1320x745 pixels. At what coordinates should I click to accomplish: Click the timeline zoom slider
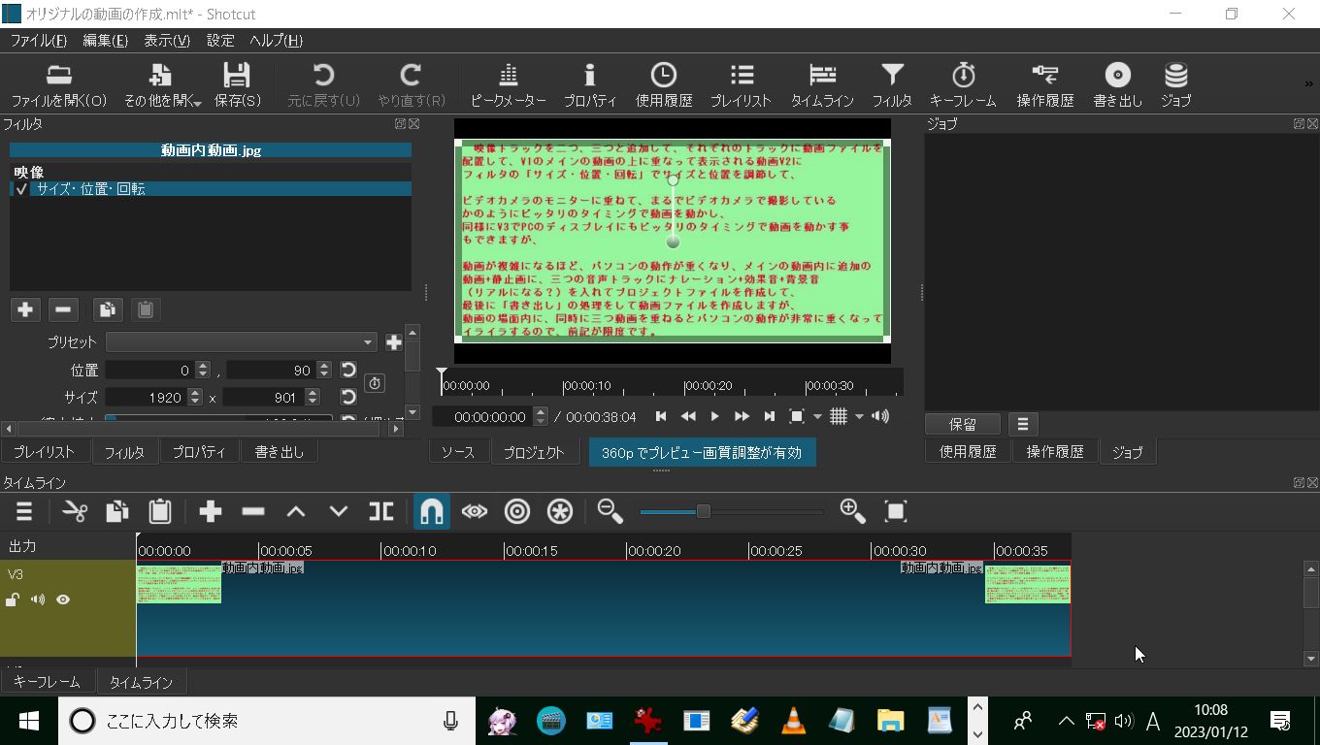click(704, 511)
